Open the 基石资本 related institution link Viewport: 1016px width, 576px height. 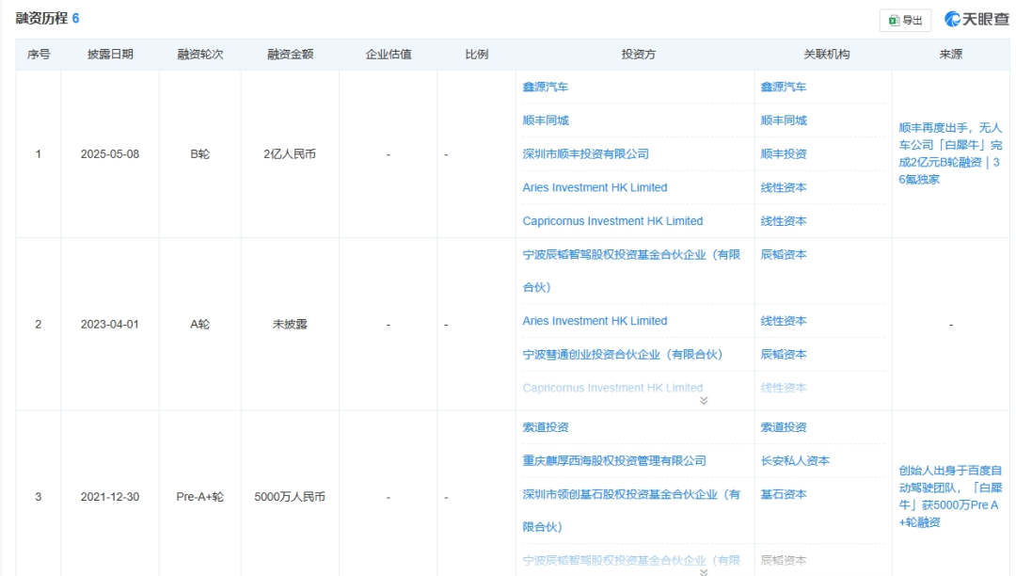pos(784,494)
